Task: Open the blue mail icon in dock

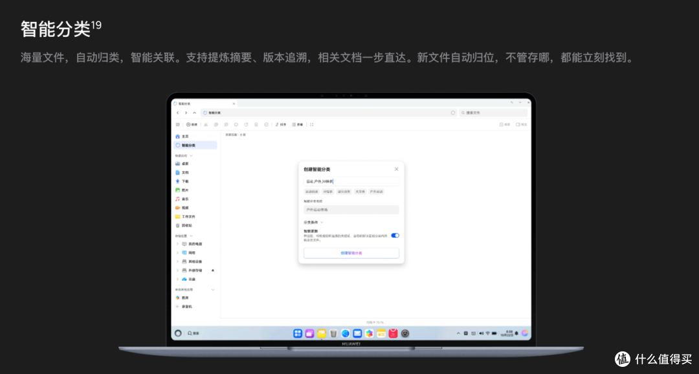Action: point(357,333)
